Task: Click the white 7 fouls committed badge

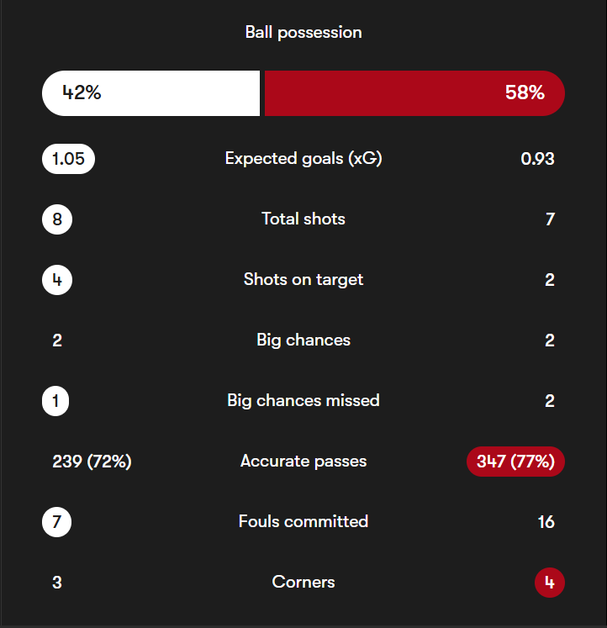Action: [x=56, y=522]
